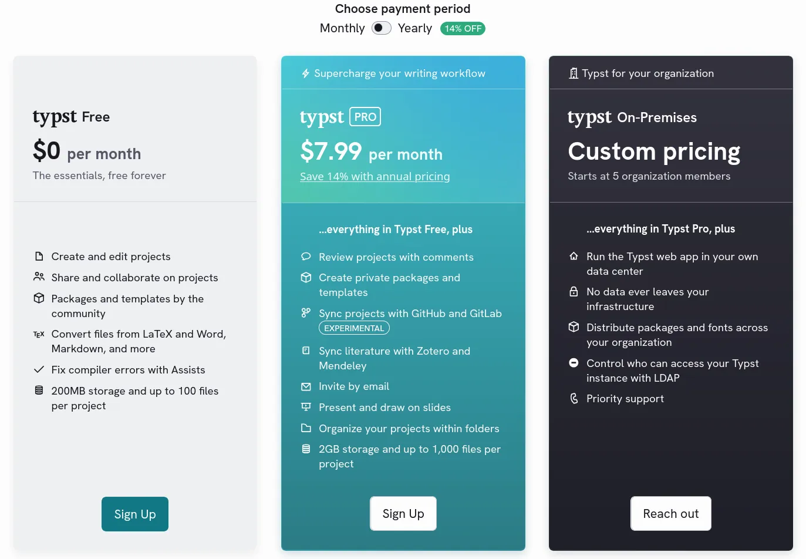806x559 pixels.
Task: Click the database icon for 2GB storage
Action: pyautogui.click(x=306, y=449)
